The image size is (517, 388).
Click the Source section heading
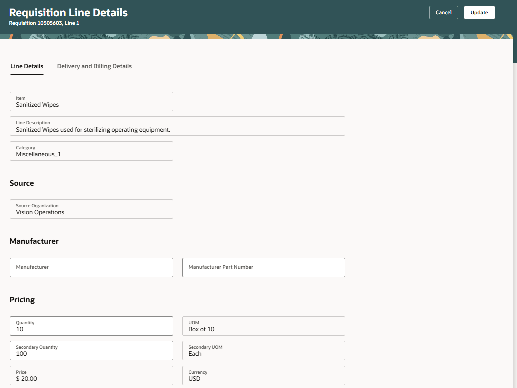(22, 183)
